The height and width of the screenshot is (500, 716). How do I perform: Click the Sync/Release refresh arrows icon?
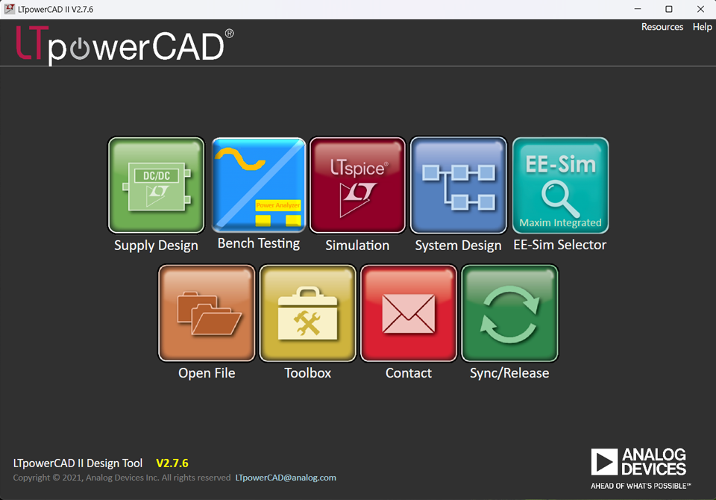point(509,313)
